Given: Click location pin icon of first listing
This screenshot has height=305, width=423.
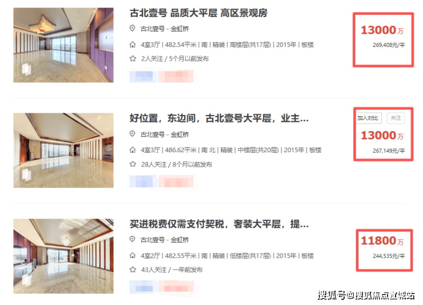Looking at the screenshot, I should (132, 28).
